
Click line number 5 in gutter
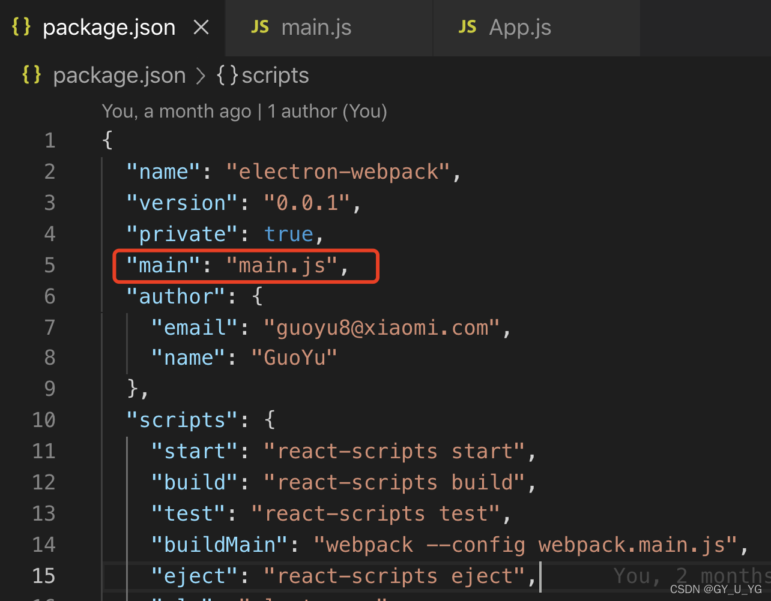point(49,265)
